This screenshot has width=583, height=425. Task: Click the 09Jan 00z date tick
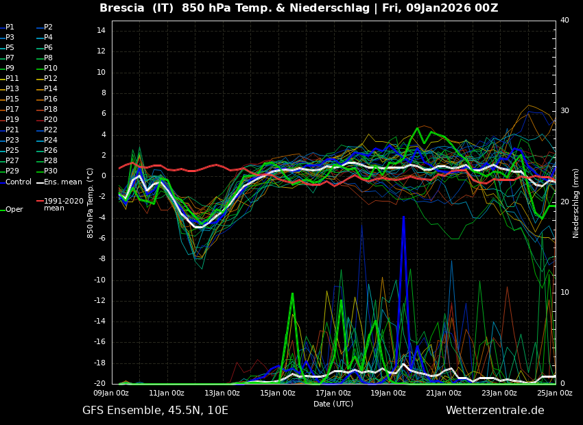[111, 393]
